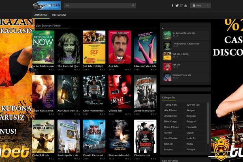Open the Zorlu İkili poster
The image size is (243, 162).
43,136
